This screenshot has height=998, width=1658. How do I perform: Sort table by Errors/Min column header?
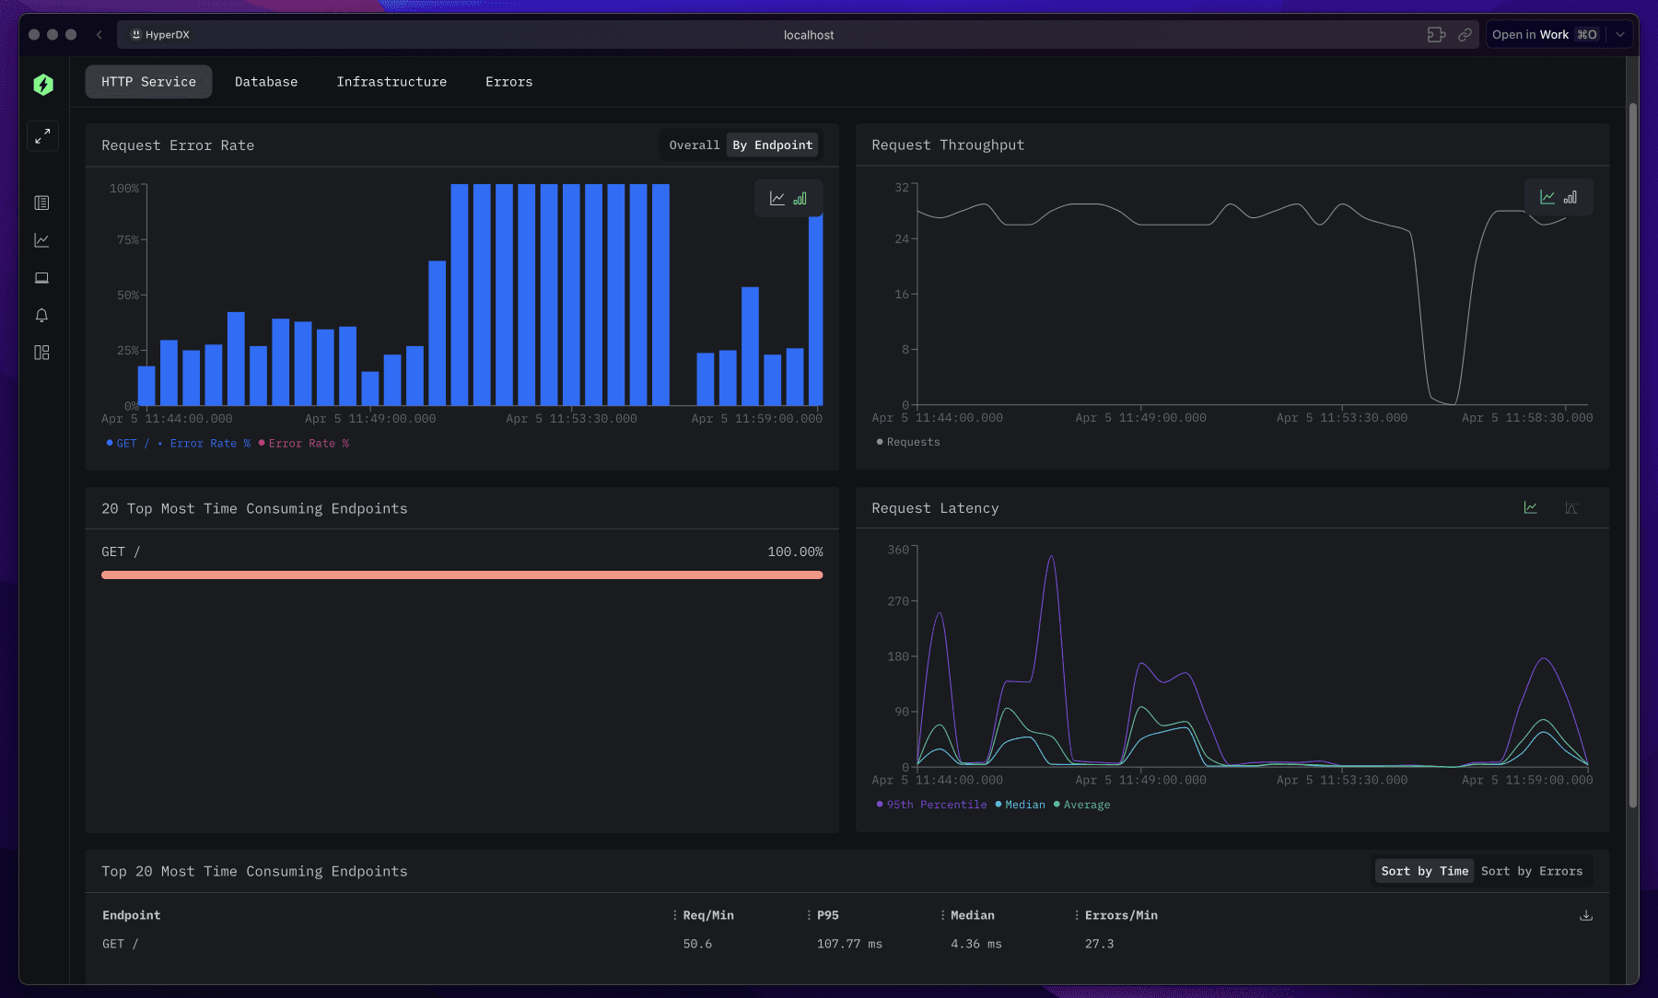point(1121,915)
